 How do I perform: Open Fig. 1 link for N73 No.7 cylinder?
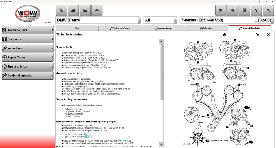87,137
